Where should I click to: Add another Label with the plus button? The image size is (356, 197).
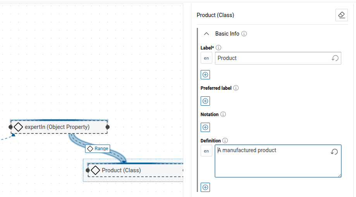[205, 75]
